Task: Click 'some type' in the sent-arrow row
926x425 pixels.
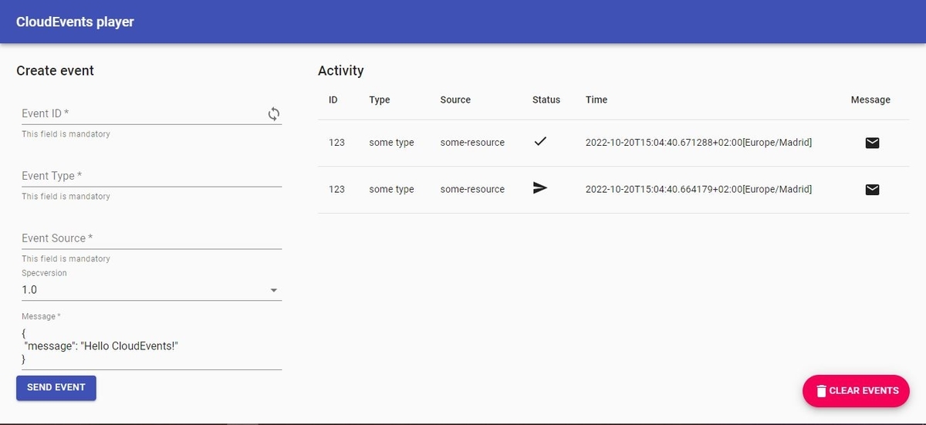Action: [x=392, y=189]
